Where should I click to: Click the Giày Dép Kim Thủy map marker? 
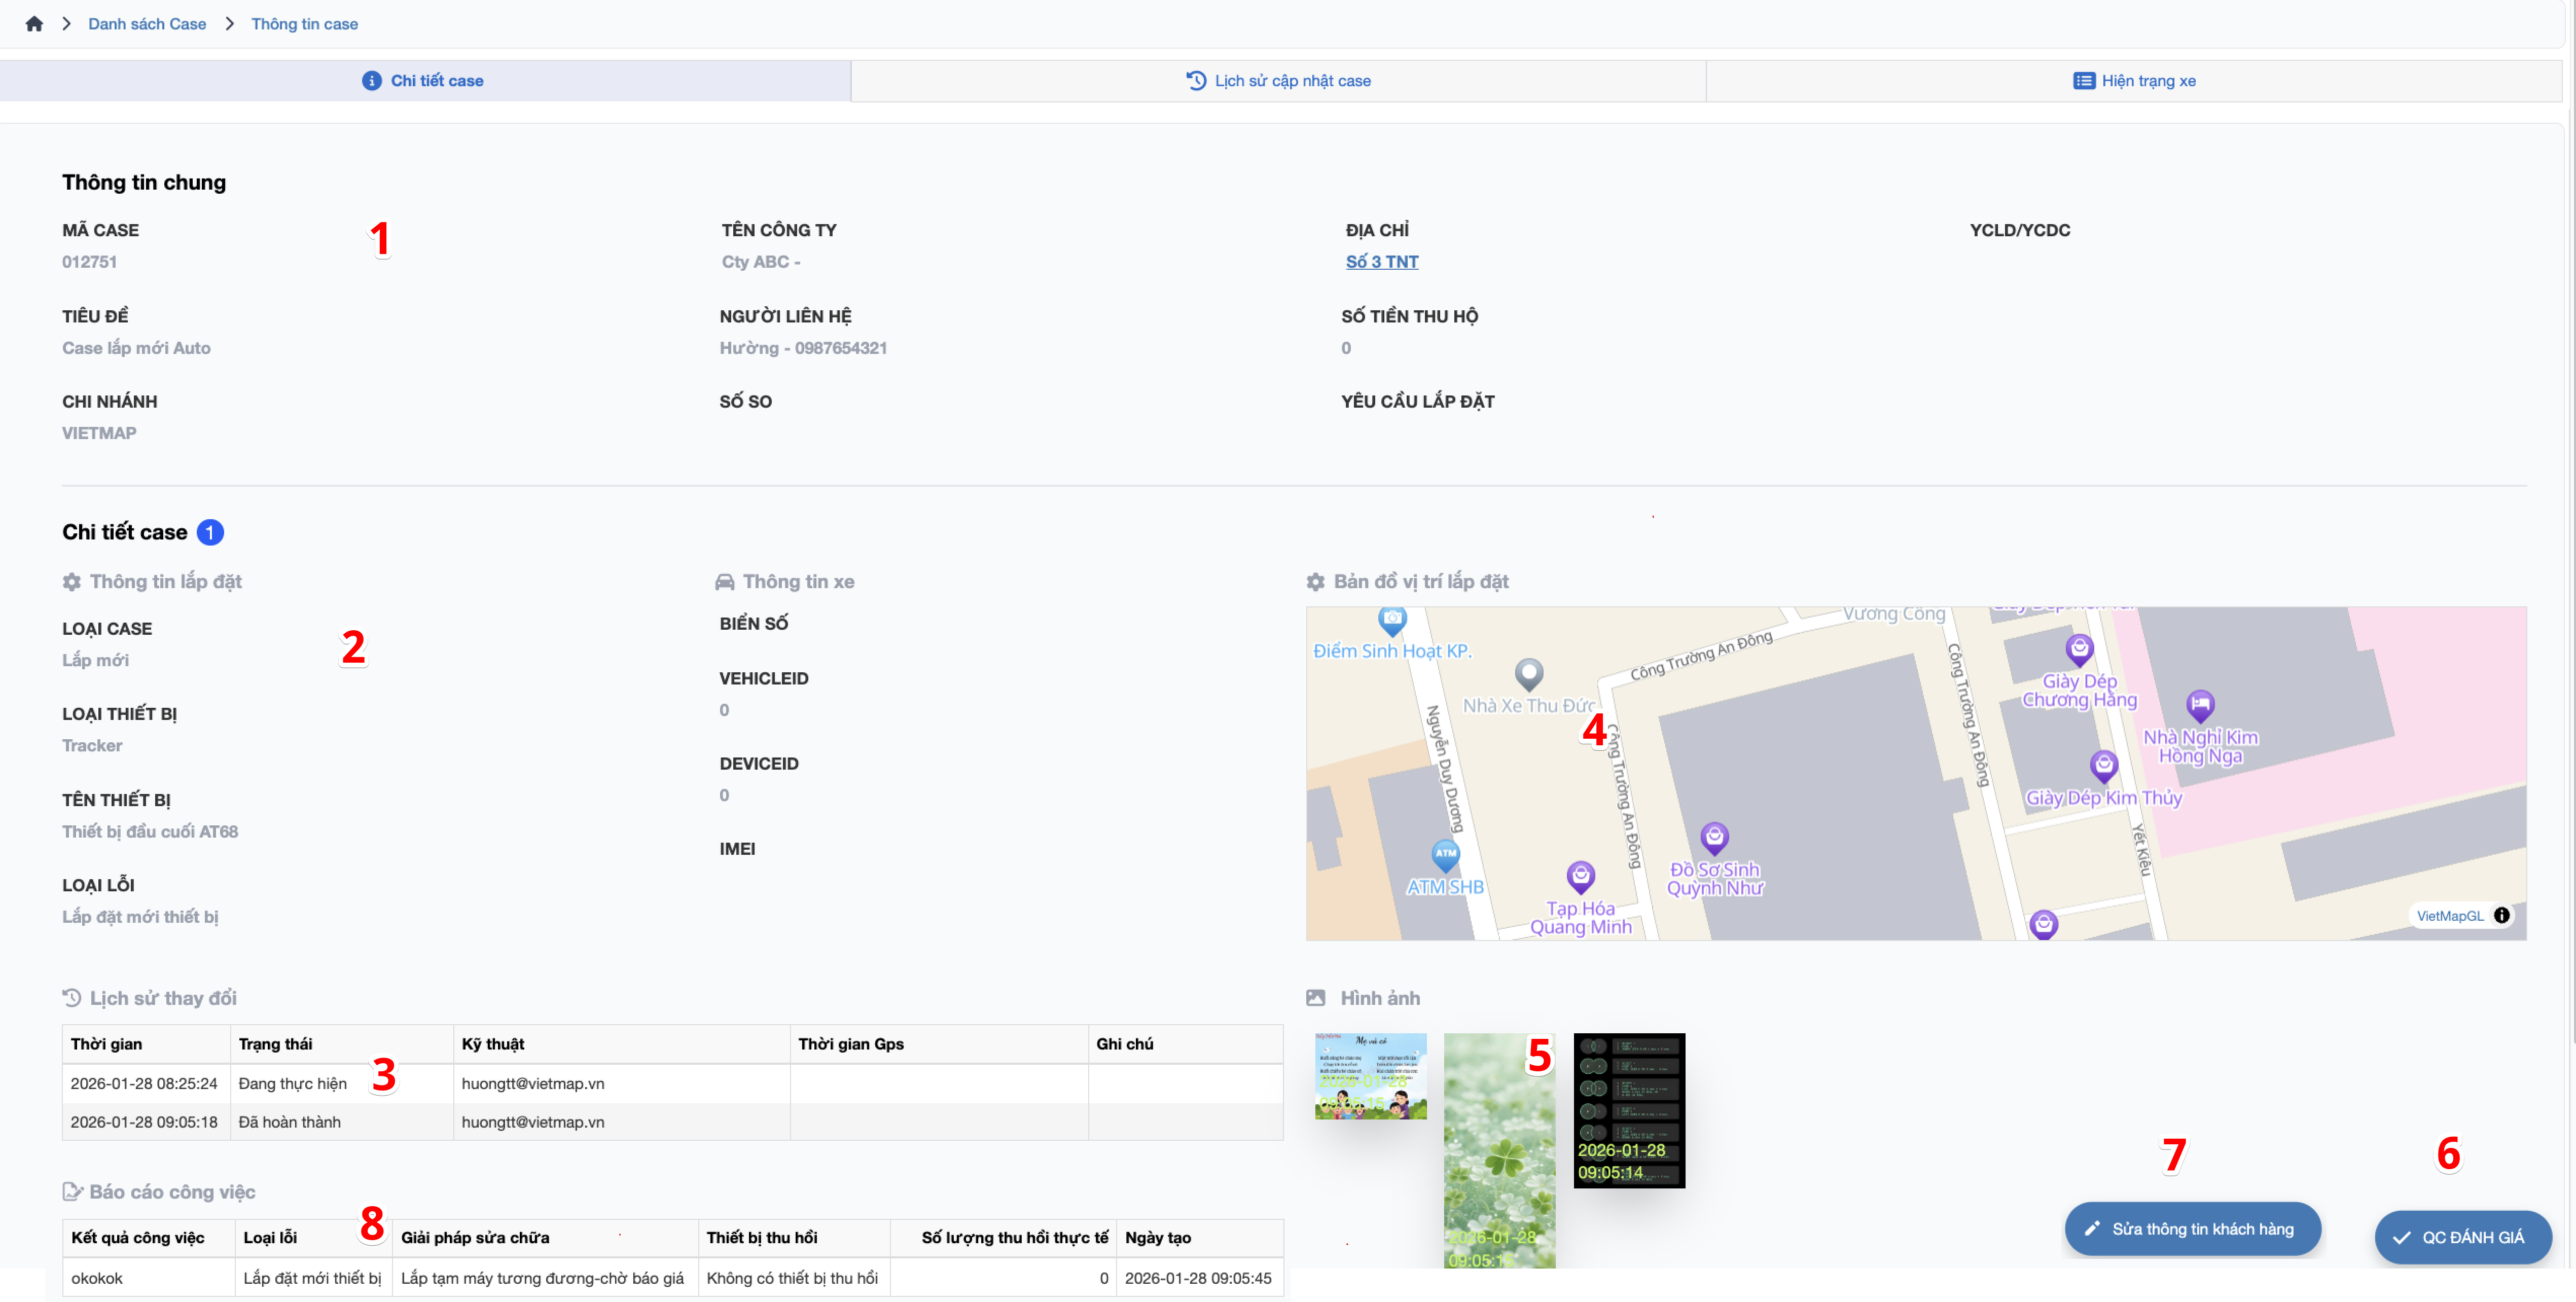(x=2103, y=766)
